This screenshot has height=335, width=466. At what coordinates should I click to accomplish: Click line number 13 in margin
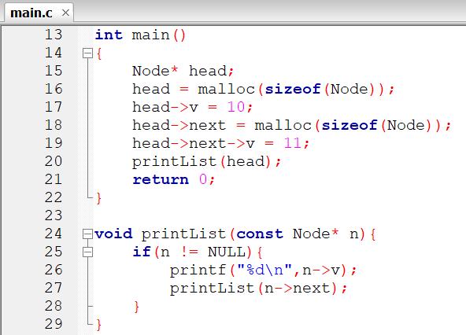click(54, 35)
